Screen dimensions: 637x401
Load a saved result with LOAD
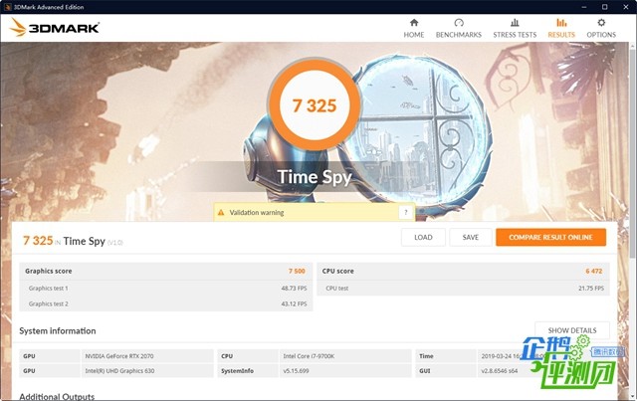(x=423, y=237)
